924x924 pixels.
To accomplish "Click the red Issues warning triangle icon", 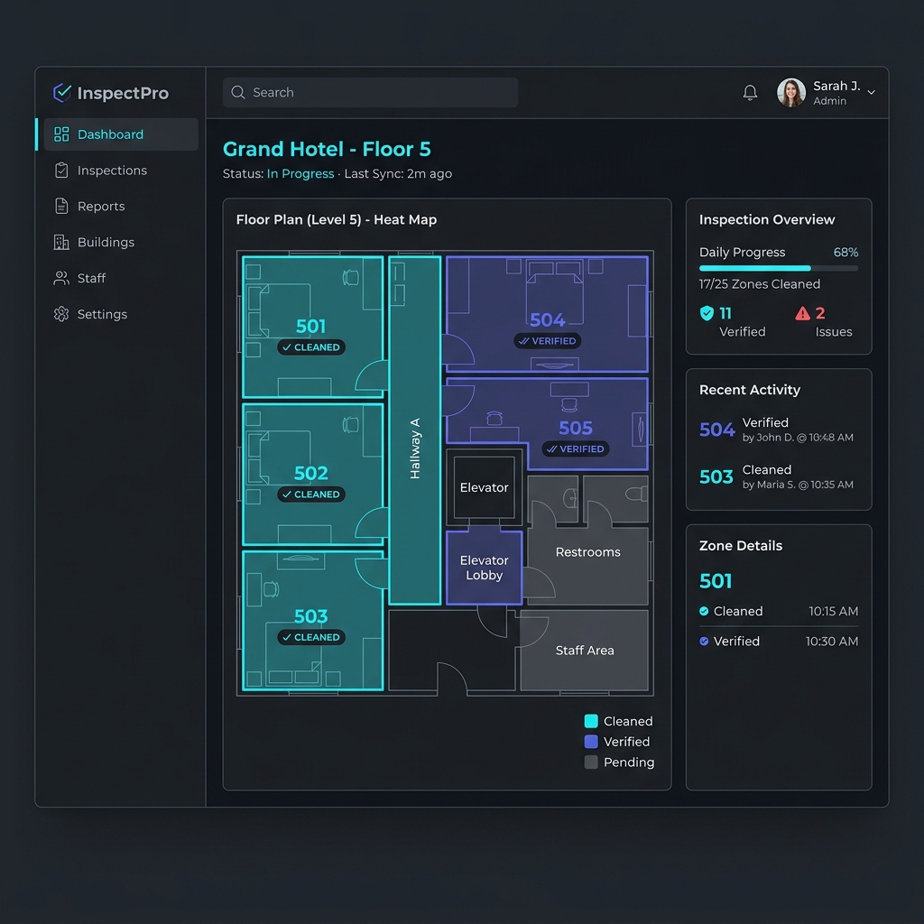I will (x=802, y=313).
